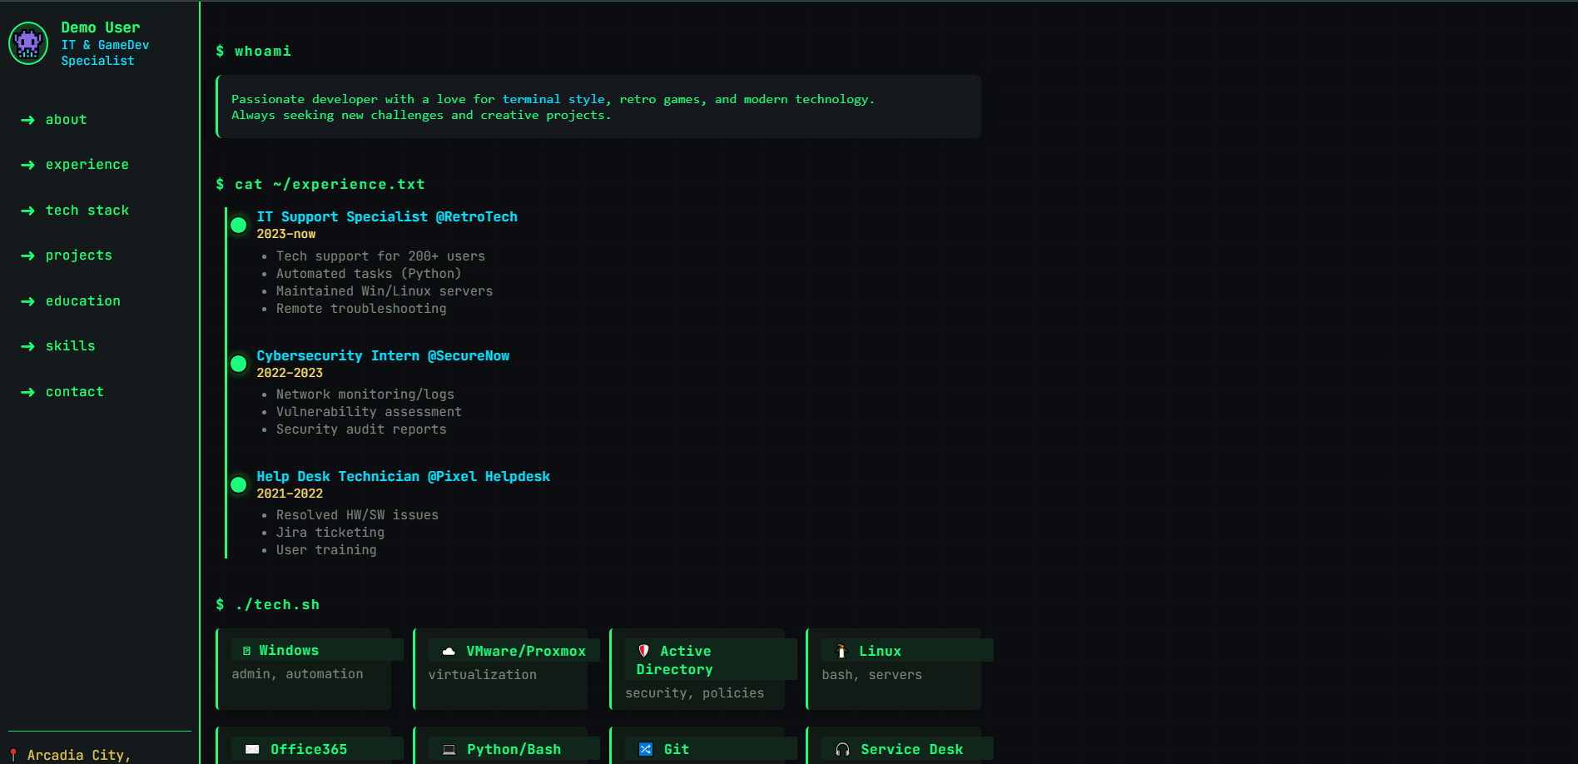Click 'Remote troubleshooting' bullet
1578x764 pixels.
[361, 309]
